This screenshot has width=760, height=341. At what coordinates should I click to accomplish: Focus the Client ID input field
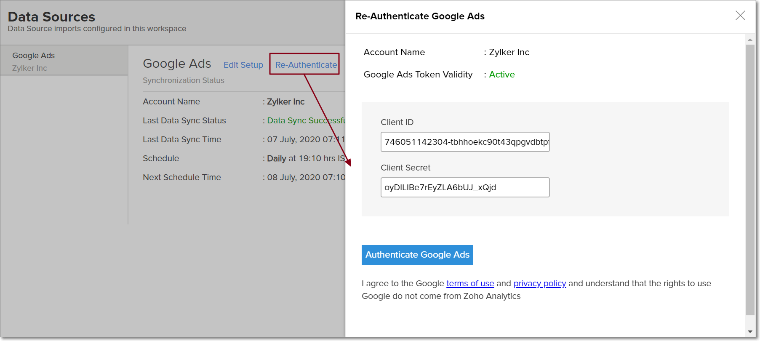465,142
